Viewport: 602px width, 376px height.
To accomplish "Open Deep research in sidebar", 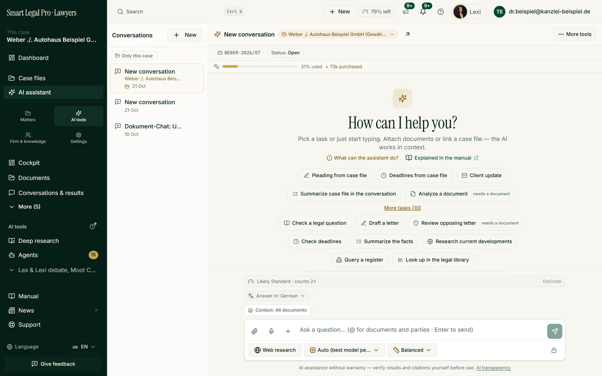I will pyautogui.click(x=53, y=241).
